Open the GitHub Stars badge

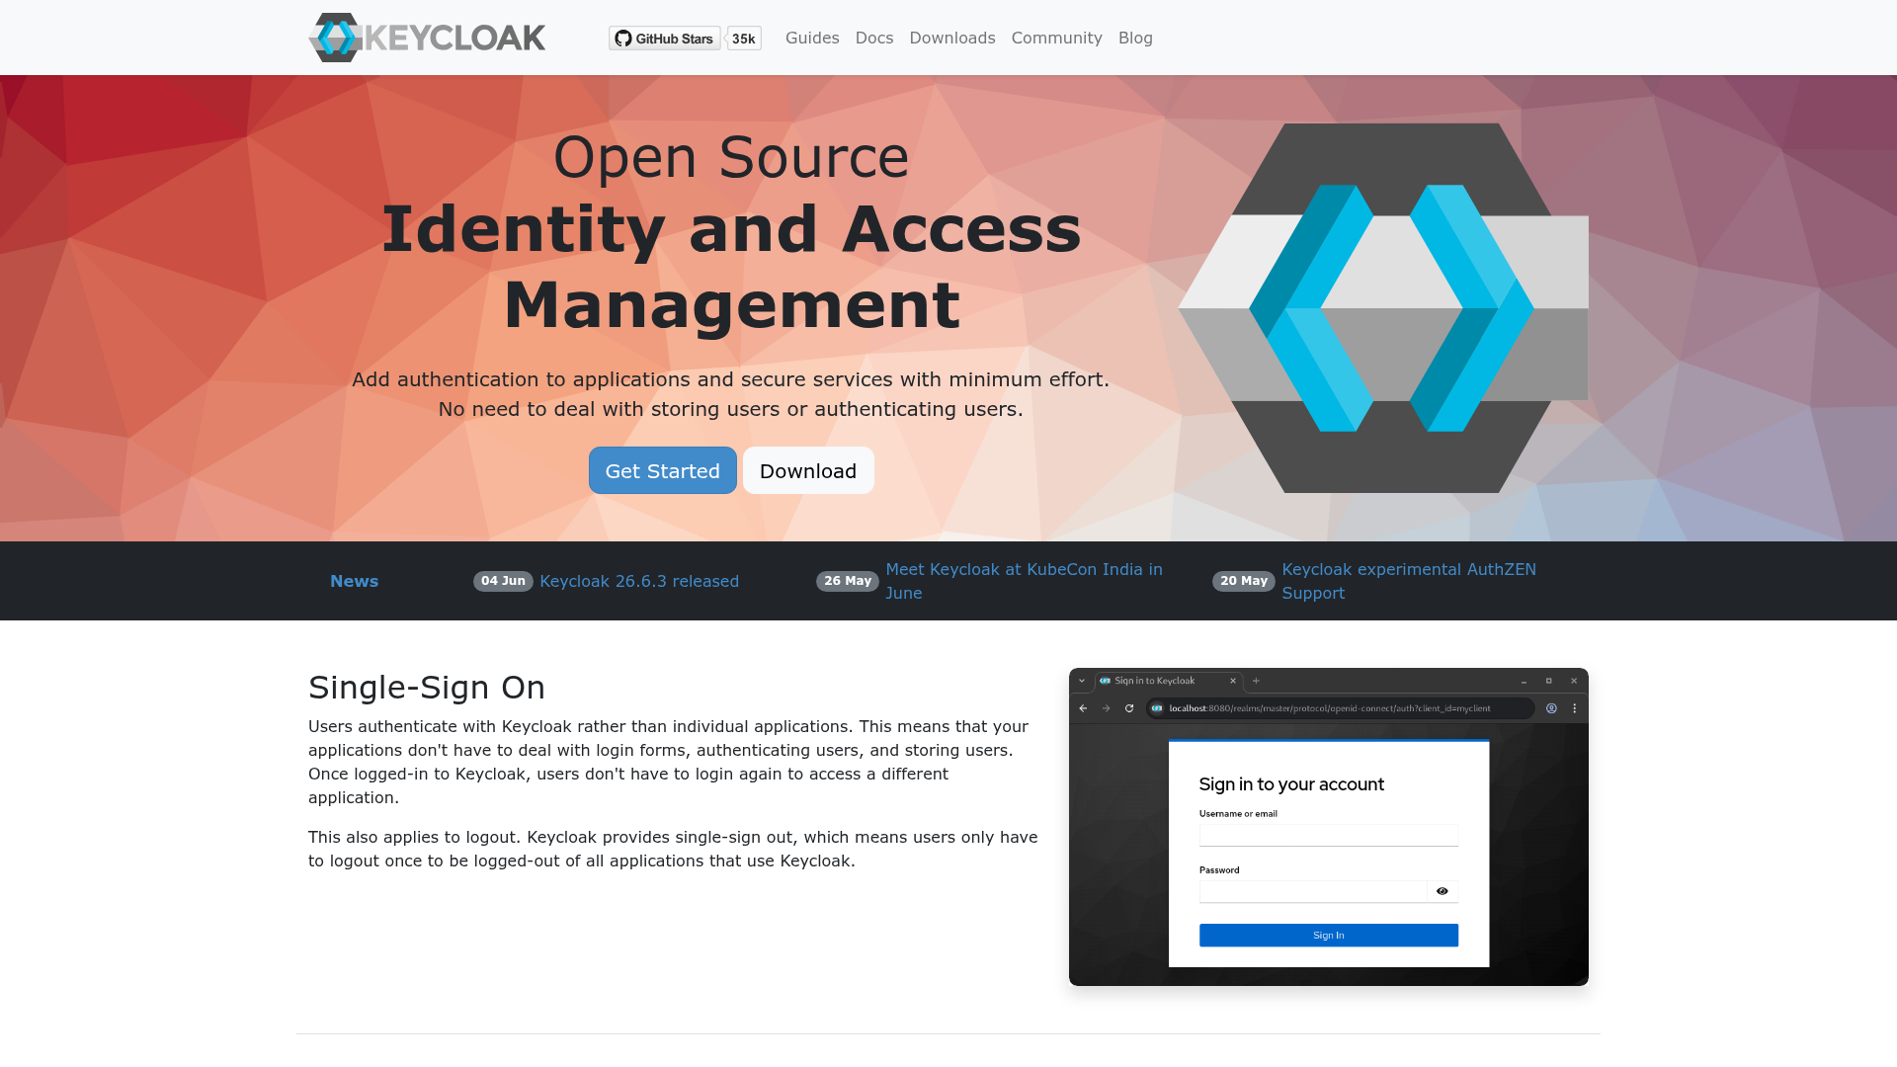click(664, 39)
